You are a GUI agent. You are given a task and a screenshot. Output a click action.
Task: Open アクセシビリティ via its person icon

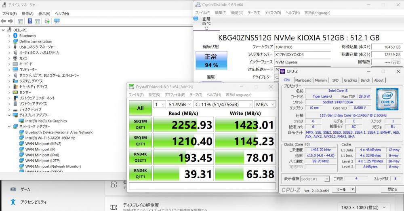[x=13, y=202]
